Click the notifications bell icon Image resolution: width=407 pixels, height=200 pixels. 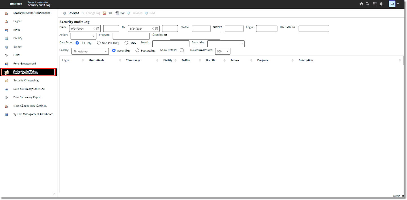(x=381, y=4)
